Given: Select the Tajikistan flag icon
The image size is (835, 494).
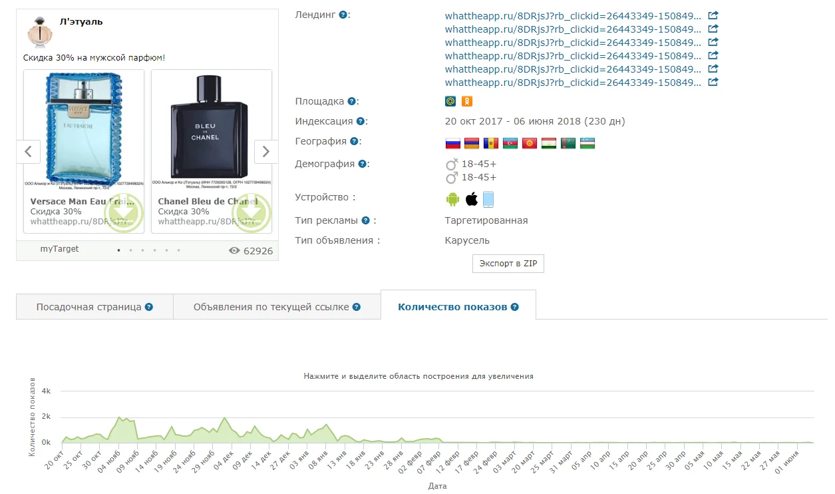Looking at the screenshot, I should pos(549,143).
